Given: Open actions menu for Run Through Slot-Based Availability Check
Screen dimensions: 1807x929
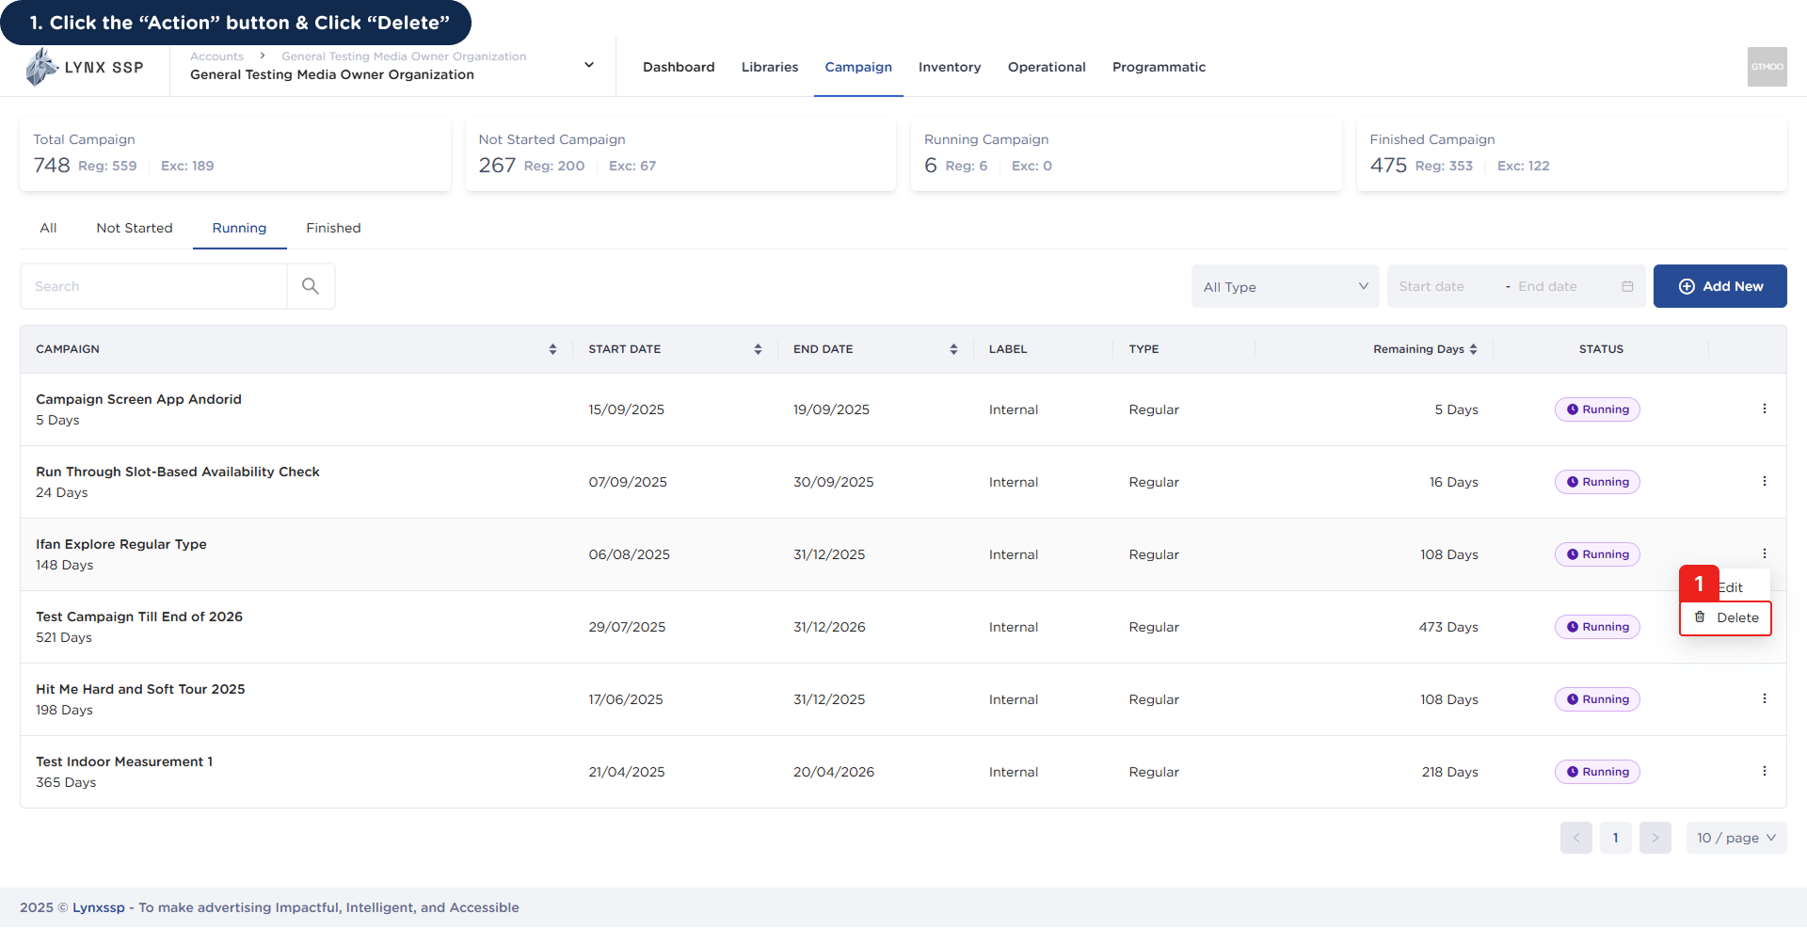Looking at the screenshot, I should click(x=1765, y=482).
